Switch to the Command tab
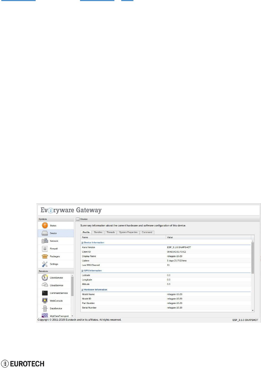This screenshot has height=368, width=261. click(x=147, y=232)
